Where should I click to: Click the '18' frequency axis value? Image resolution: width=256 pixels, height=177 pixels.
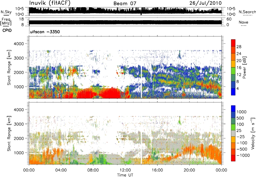tap(21, 19)
